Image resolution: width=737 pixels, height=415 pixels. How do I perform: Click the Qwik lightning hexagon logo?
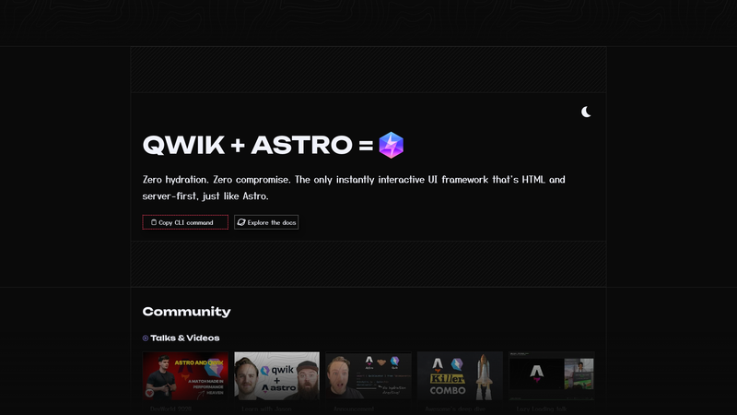click(391, 145)
